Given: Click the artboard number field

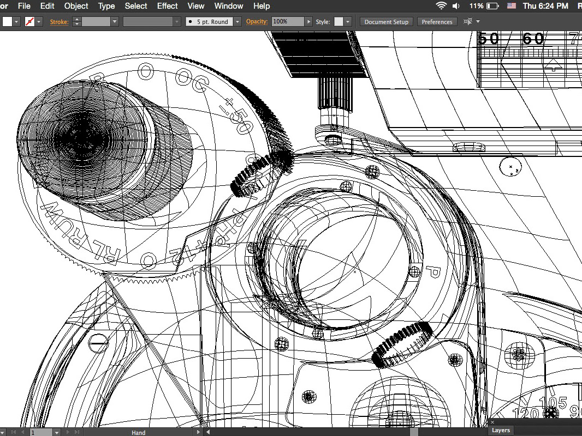Looking at the screenshot, I should coord(41,432).
